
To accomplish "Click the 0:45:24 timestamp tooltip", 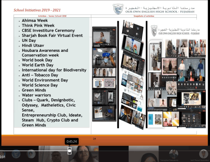I will [x=72, y=141].
